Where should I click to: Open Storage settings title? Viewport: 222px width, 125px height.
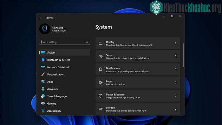click(110, 108)
